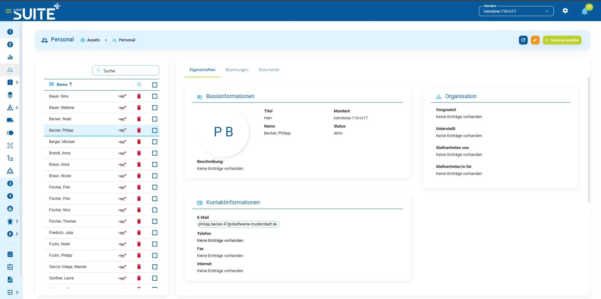This screenshot has width=601, height=299.
Task: Open the document file sidebar icon
Action: click(x=10, y=280)
